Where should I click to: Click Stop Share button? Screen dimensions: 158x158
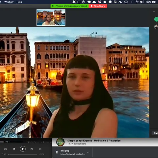(98, 6)
